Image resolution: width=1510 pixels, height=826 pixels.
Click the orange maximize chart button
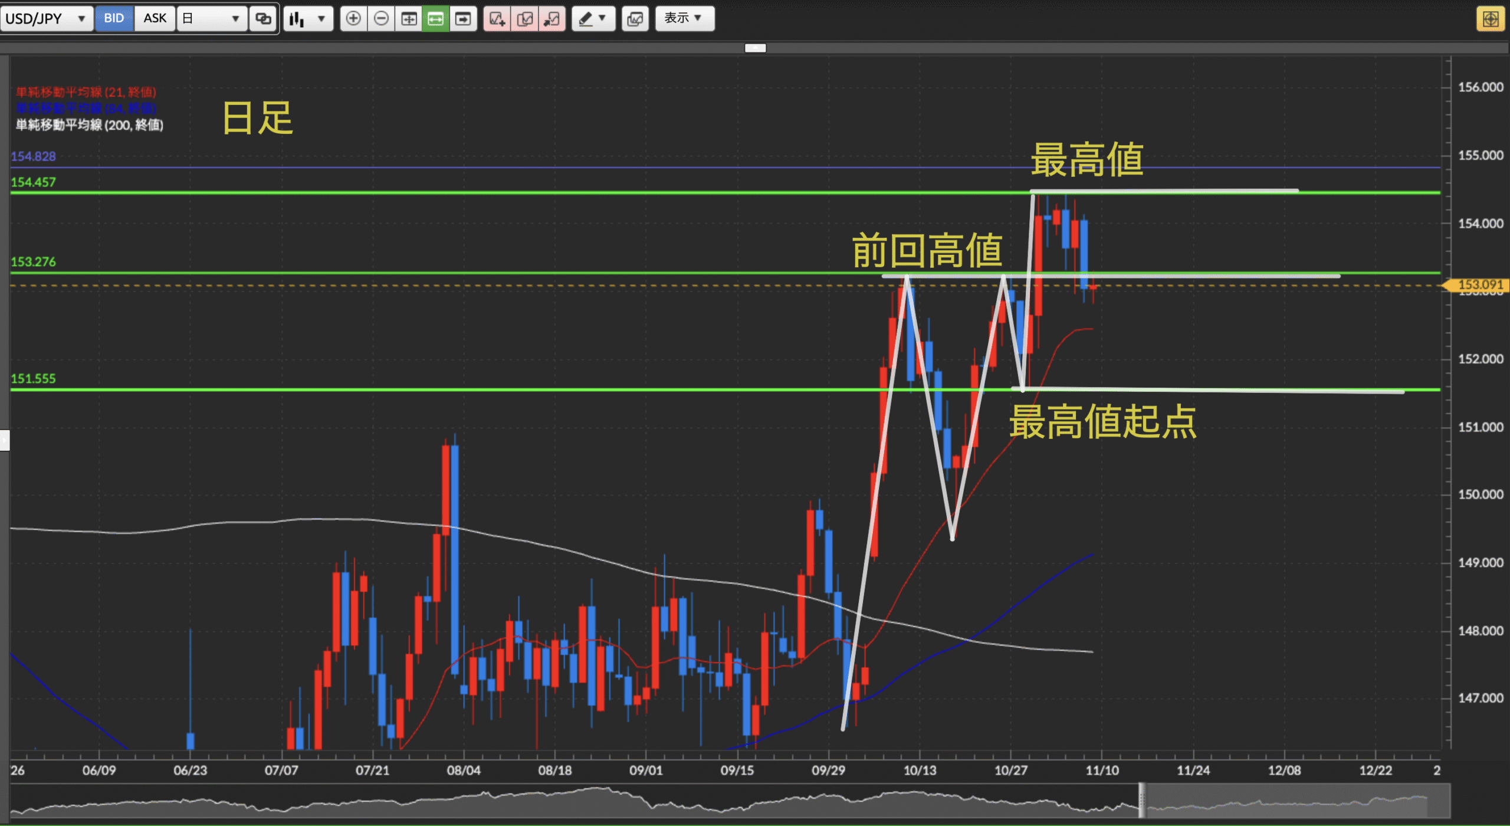coord(1491,18)
